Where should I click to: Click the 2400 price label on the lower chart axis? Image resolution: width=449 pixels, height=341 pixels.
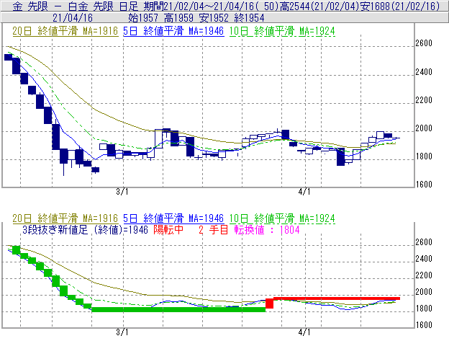tap(424, 259)
